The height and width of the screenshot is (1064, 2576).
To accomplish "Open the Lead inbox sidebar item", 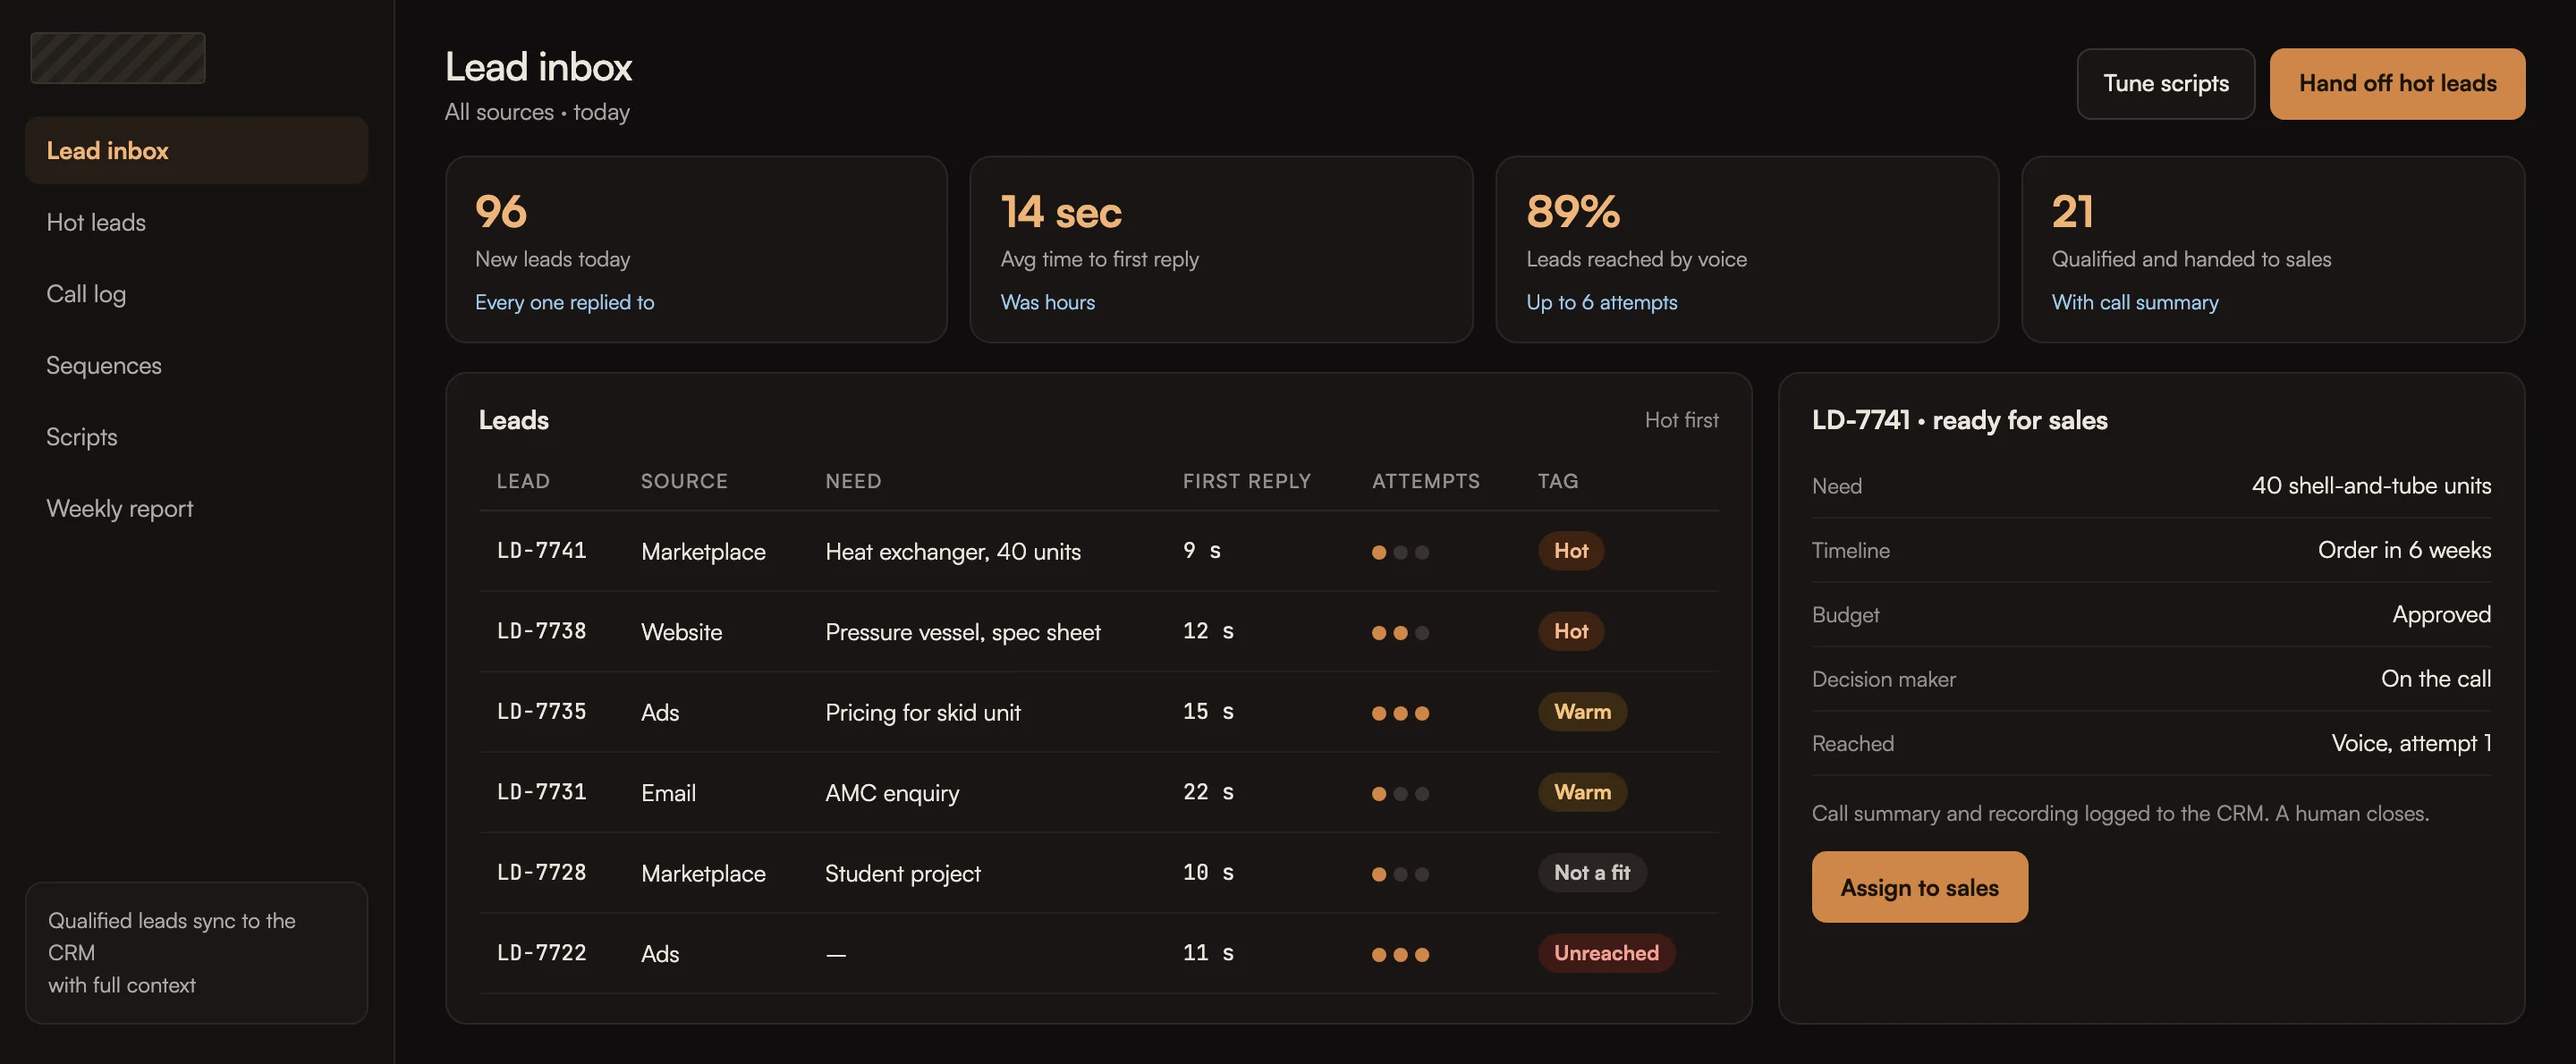I will [196, 150].
